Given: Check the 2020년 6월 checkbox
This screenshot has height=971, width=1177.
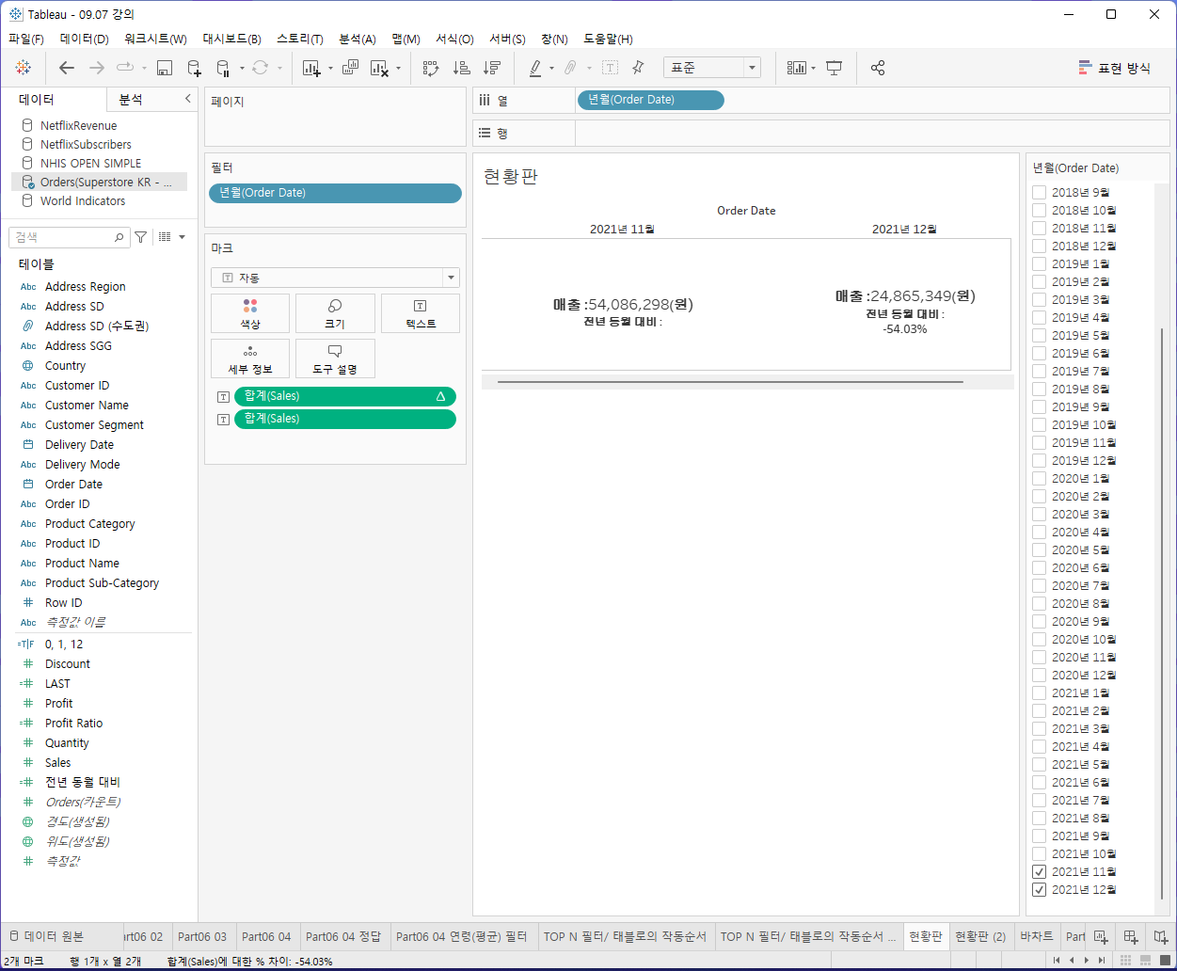Looking at the screenshot, I should click(x=1040, y=567).
